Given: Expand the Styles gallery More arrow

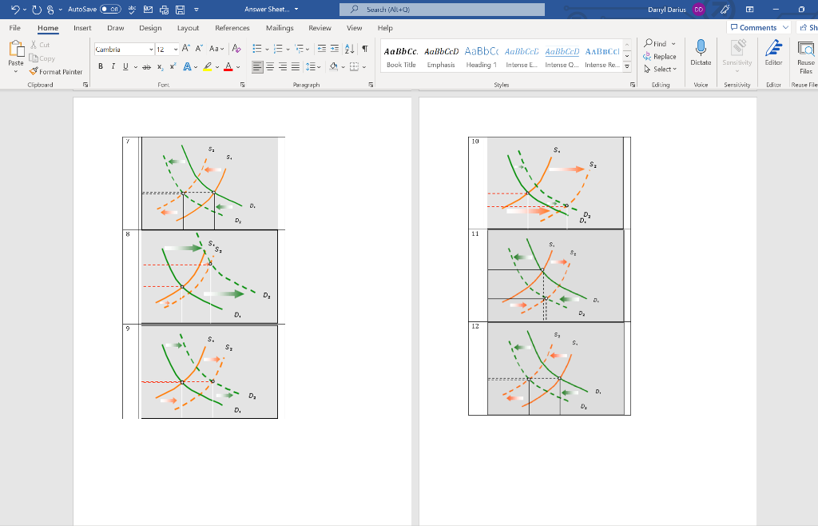Looking at the screenshot, I should (x=627, y=67).
